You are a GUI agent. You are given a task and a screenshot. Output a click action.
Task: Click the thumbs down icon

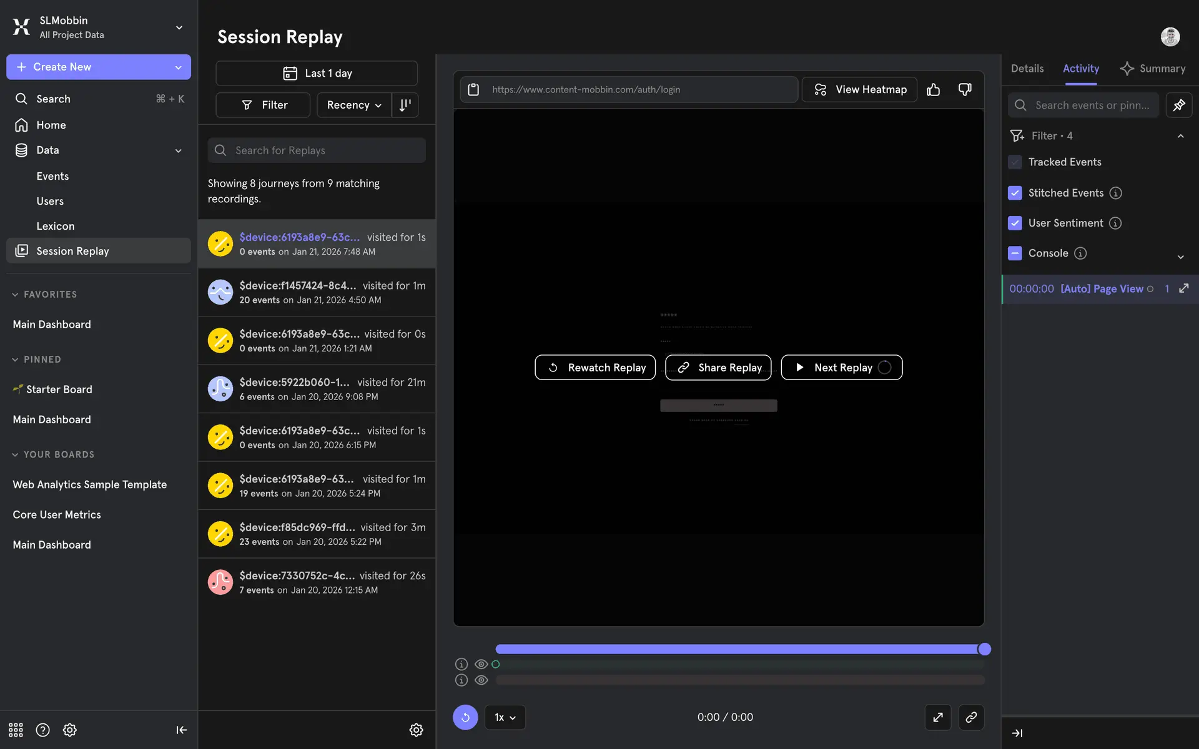coord(965,90)
